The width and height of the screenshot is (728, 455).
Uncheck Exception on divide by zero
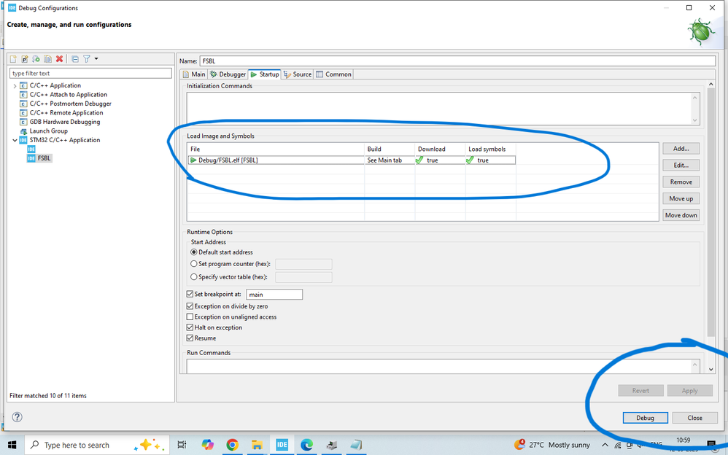pos(190,306)
